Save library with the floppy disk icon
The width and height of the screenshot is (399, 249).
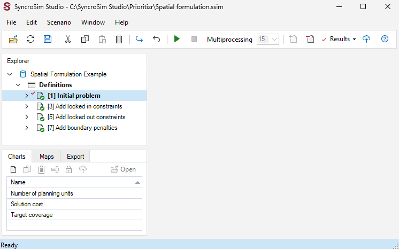pyautogui.click(x=48, y=39)
